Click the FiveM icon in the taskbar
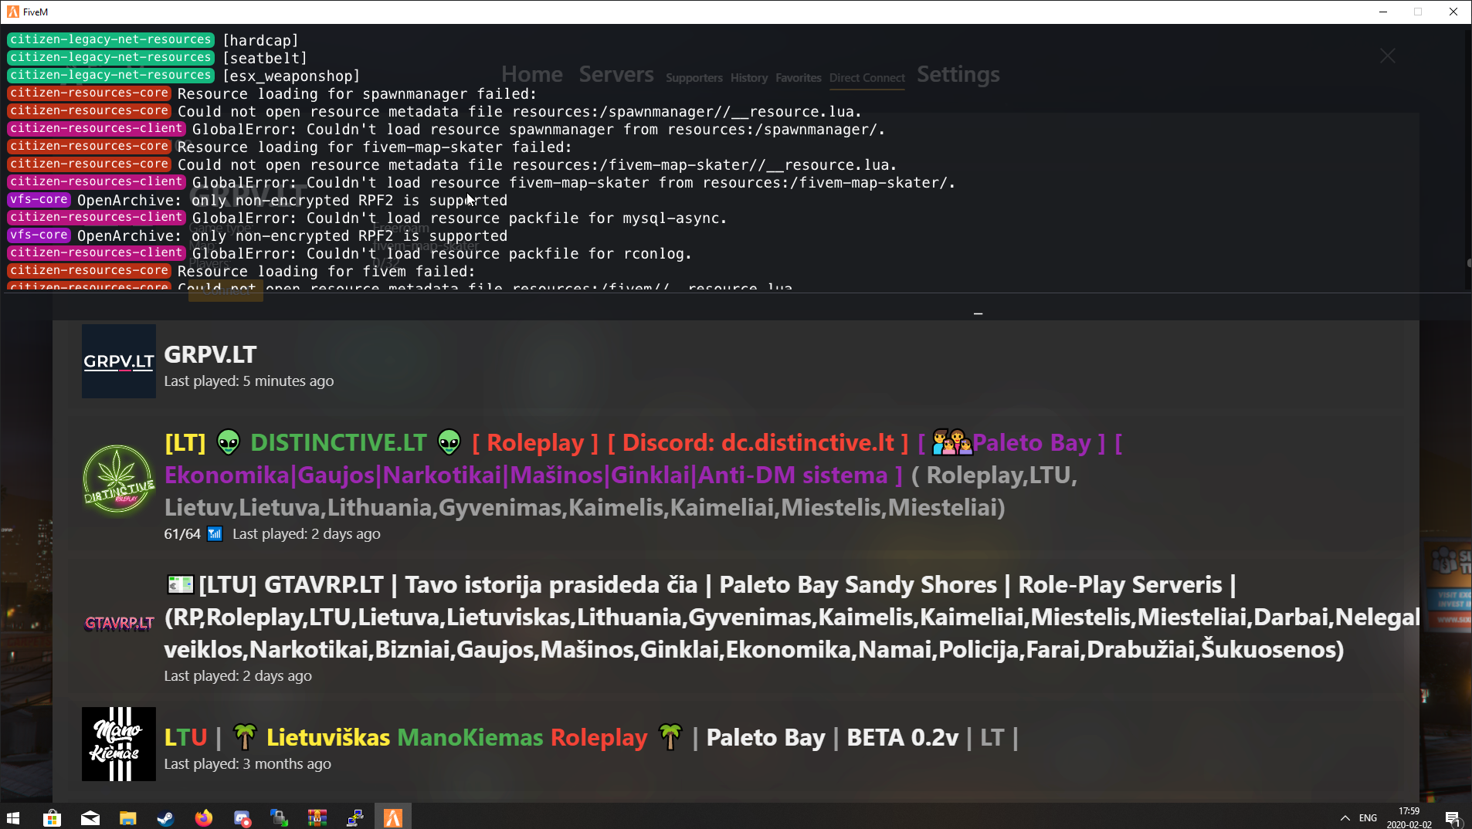This screenshot has height=829, width=1472. [x=393, y=817]
